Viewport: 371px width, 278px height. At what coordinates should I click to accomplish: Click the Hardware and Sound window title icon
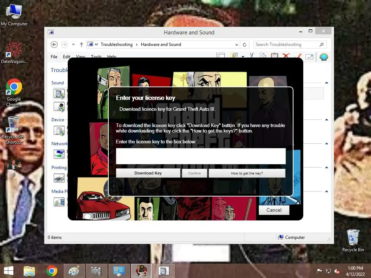[51, 32]
